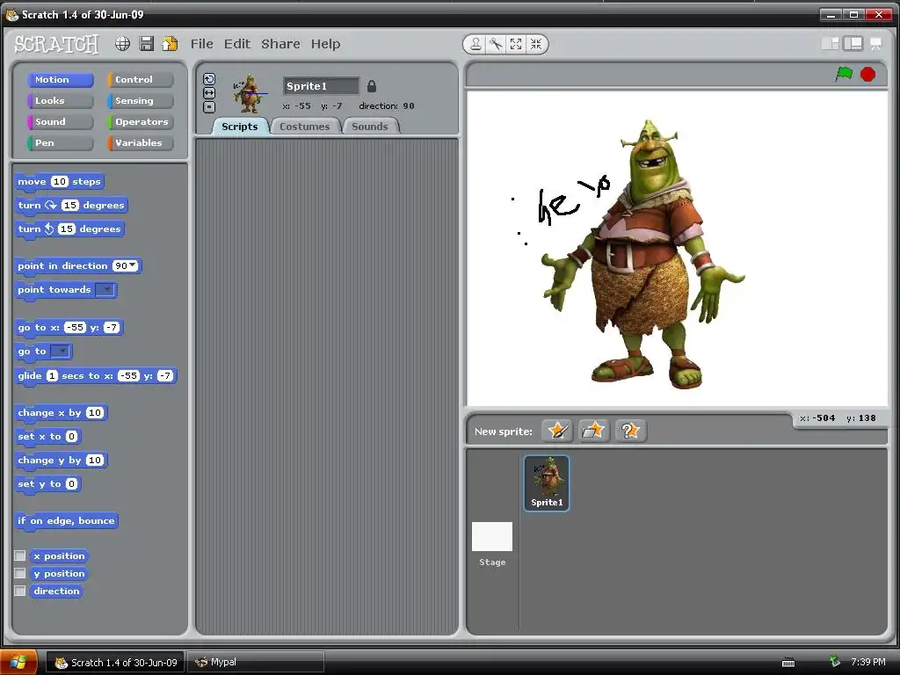Image resolution: width=900 pixels, height=675 pixels.
Task: Switch to the Costumes tab
Action: pos(305,127)
